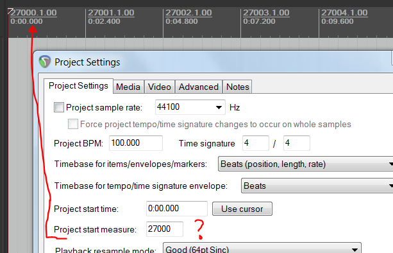Click ruler marker at measure 27001.1.00
393x253 pixels.
pyautogui.click(x=111, y=13)
